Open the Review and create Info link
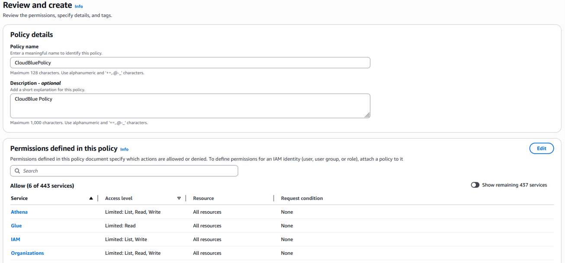Viewport: 565px width, 263px height. (x=79, y=6)
